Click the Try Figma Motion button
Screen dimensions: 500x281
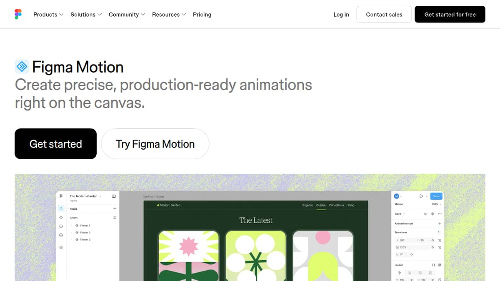[x=155, y=144]
